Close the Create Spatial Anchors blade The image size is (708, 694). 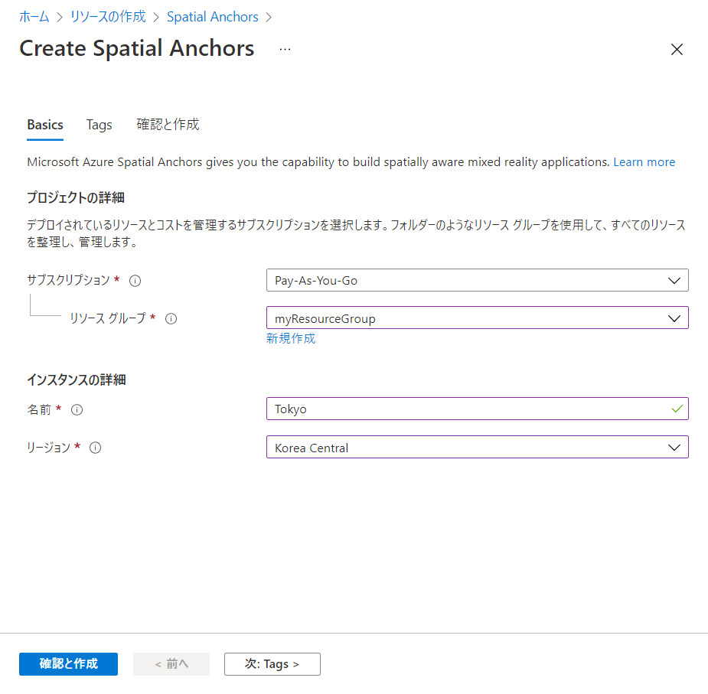pos(677,49)
